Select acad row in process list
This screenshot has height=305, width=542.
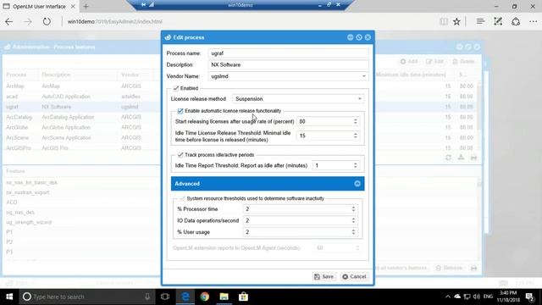click(82, 97)
